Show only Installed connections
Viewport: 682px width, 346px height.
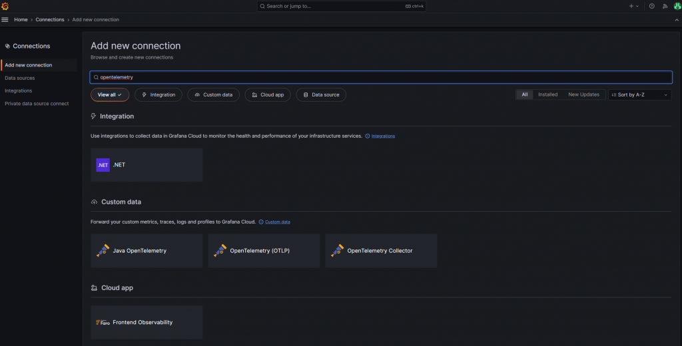click(x=547, y=94)
